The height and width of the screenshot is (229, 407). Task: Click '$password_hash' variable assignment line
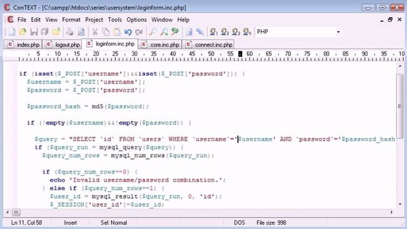tap(88, 106)
